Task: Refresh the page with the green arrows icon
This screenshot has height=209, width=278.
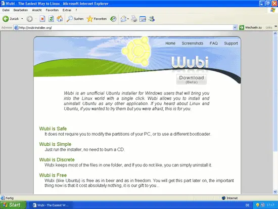Action: point(51,19)
